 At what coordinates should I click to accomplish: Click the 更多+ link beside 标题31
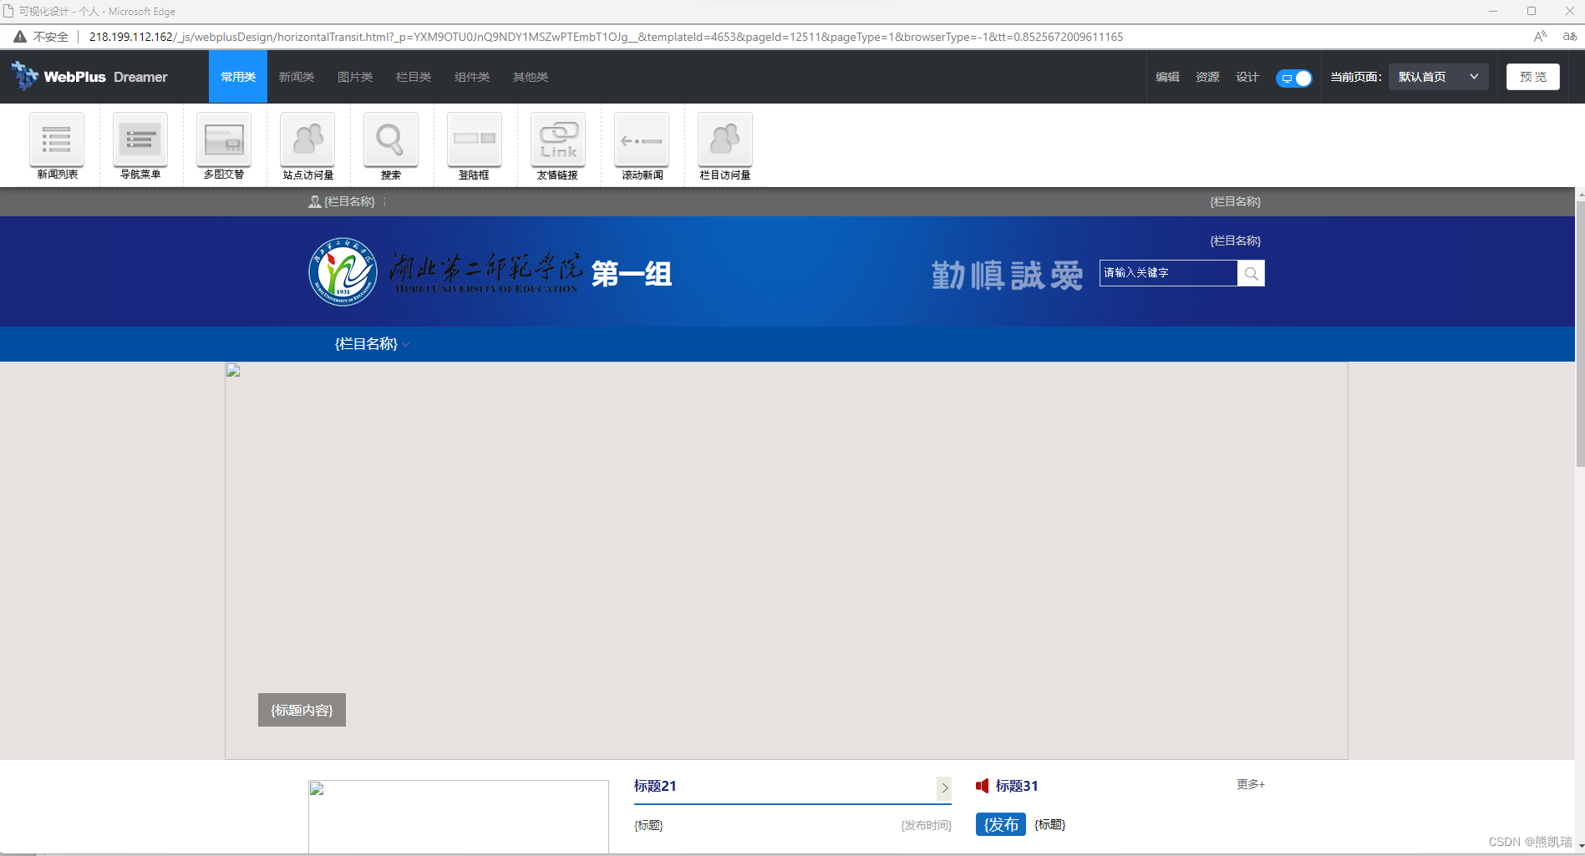tap(1250, 784)
